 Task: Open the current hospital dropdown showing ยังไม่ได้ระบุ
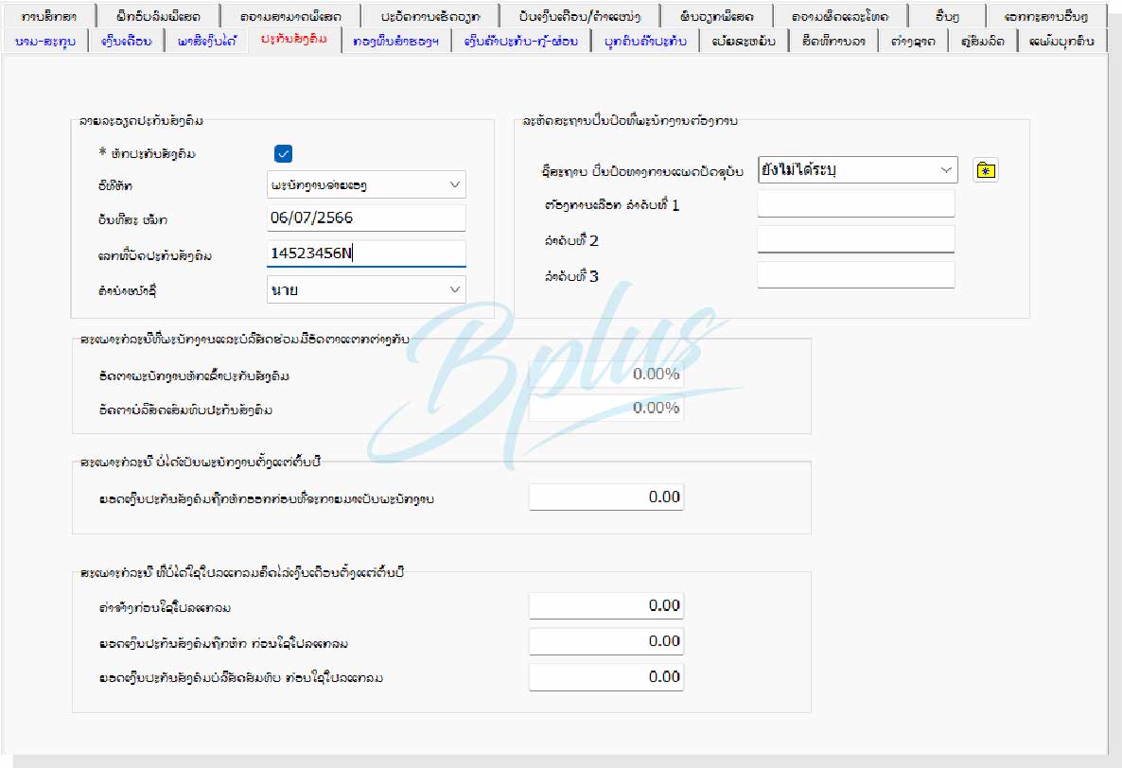click(857, 170)
